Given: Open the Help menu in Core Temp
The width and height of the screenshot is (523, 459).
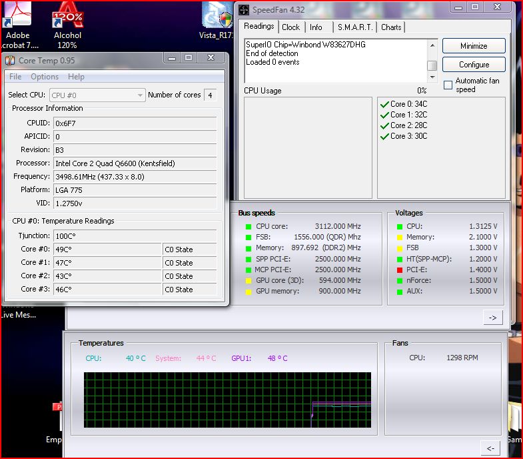Looking at the screenshot, I should (x=76, y=77).
